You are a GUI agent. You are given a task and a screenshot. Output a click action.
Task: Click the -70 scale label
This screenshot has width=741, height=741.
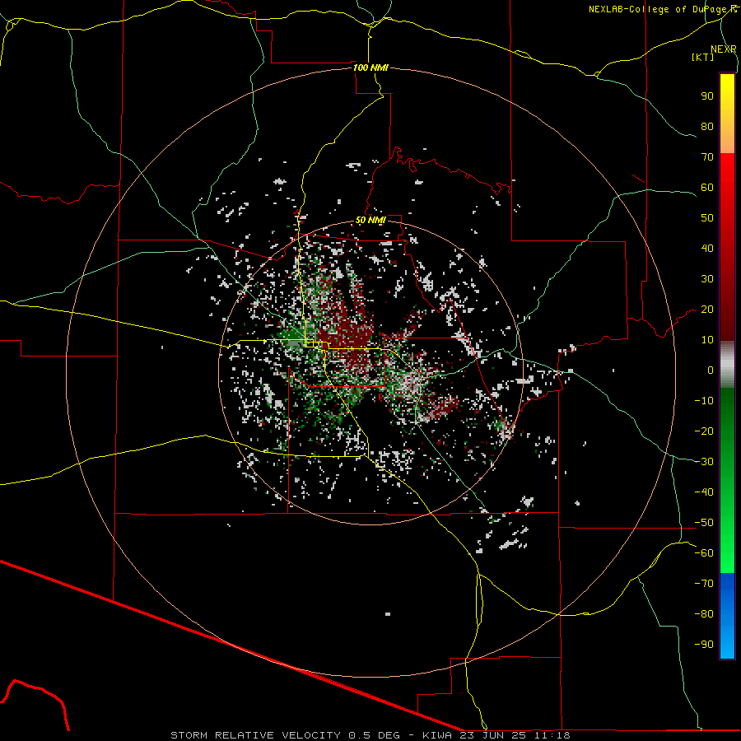(x=704, y=584)
